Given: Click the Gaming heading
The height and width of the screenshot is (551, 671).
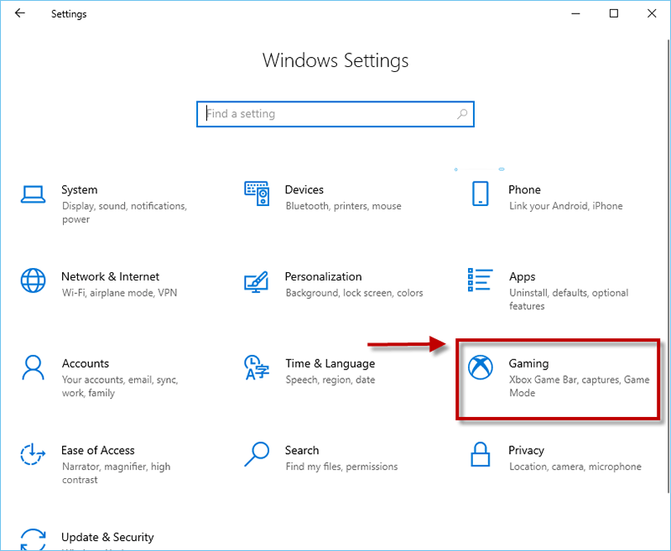Looking at the screenshot, I should click(528, 364).
